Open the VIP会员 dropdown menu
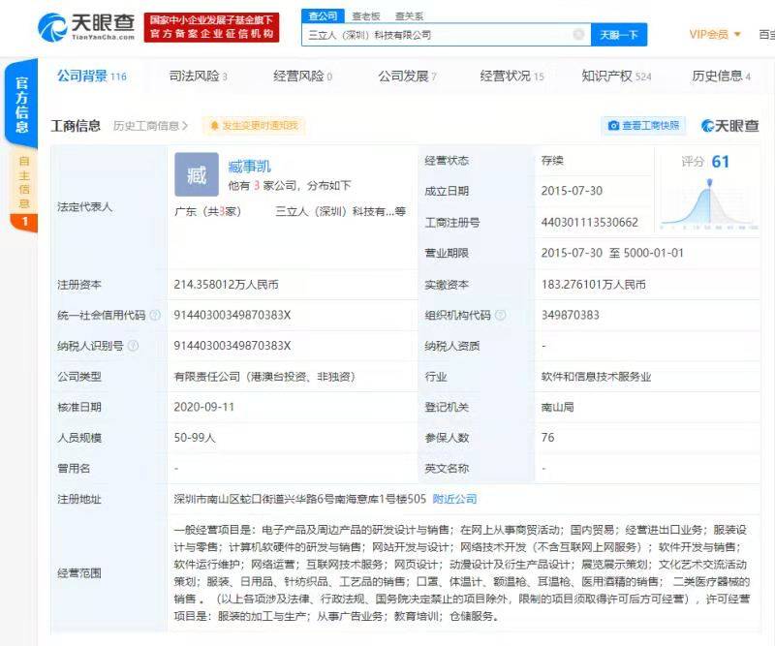Viewport: 775px width, 646px height. [713, 33]
